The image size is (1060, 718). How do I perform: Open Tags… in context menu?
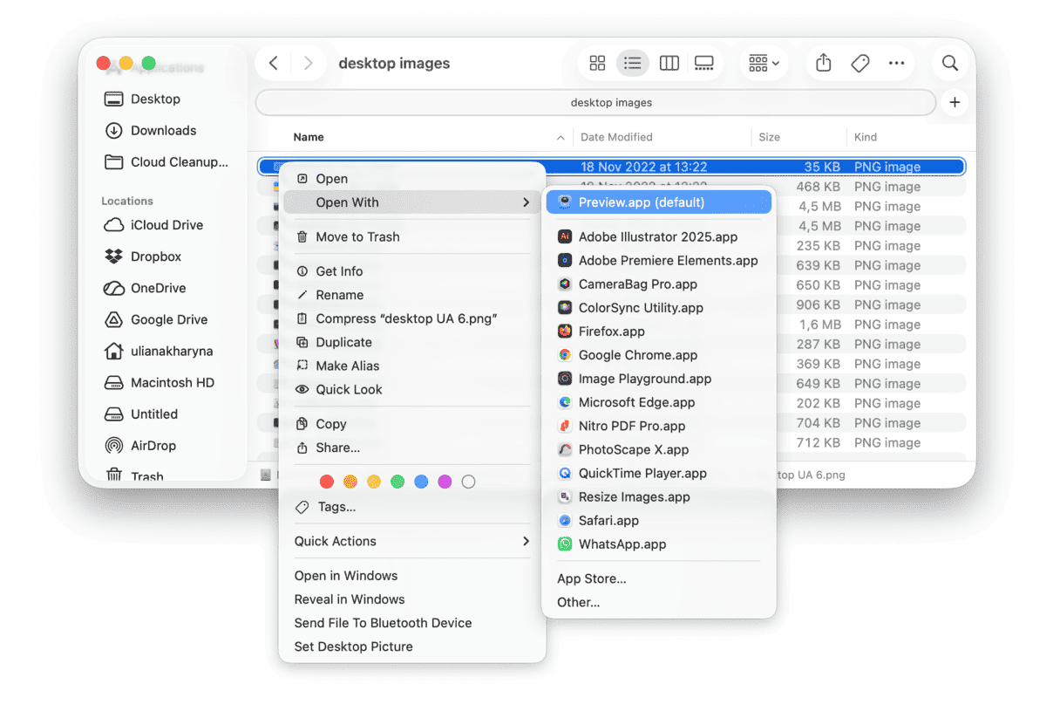411,507
